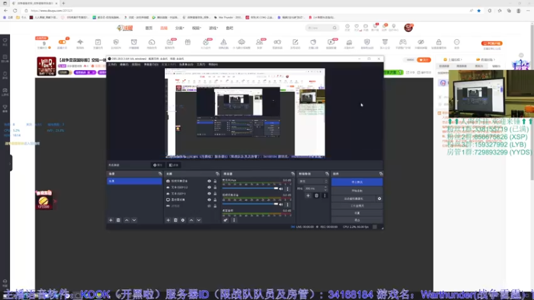Move selected source down with the arrow

point(198,220)
